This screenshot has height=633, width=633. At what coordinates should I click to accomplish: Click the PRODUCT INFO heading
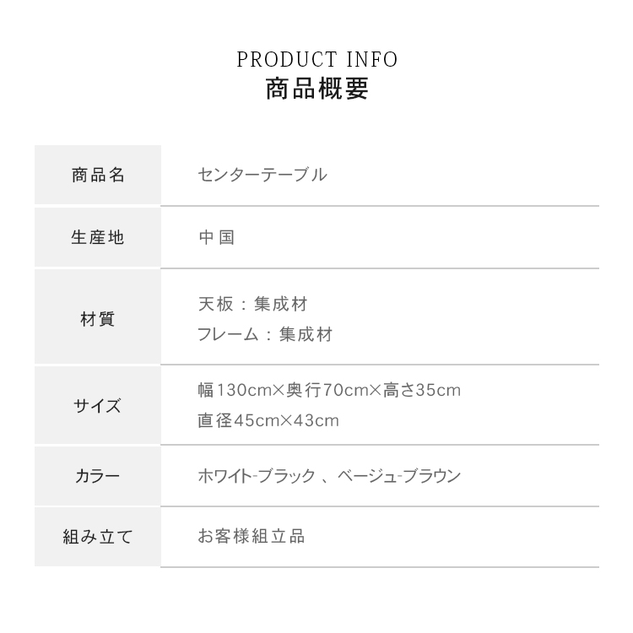point(316,60)
